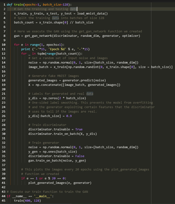Image resolution: width=175 pixels, height=204 pixels.
Task: Click the 'True' keyword on line 29
Action: [79, 129]
